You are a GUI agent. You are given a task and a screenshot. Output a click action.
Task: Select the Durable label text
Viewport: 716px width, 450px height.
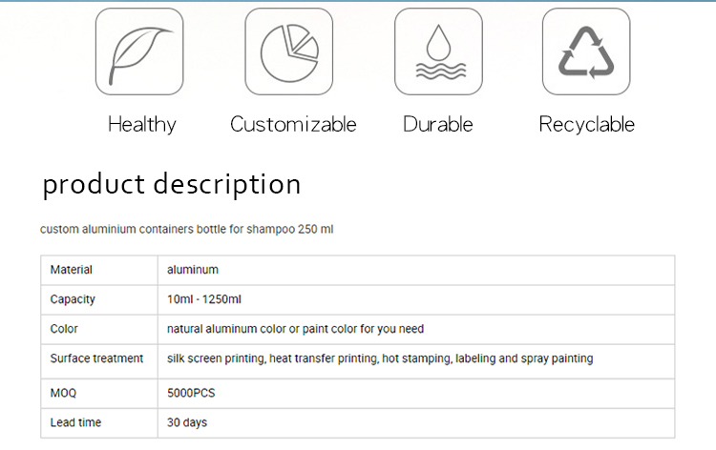pos(438,124)
